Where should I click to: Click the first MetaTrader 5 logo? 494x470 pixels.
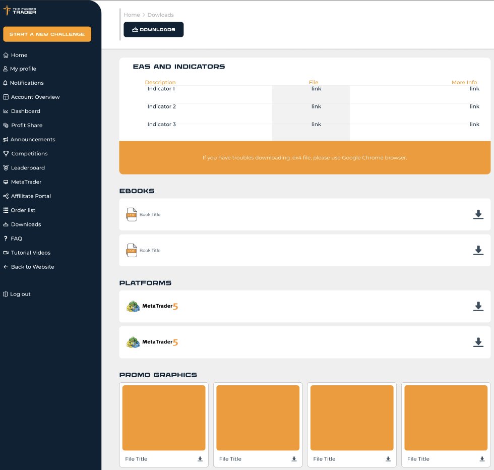[152, 307]
